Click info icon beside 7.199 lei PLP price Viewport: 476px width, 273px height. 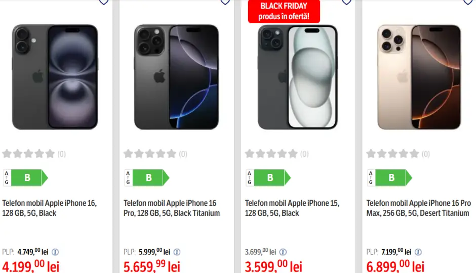coord(418,252)
